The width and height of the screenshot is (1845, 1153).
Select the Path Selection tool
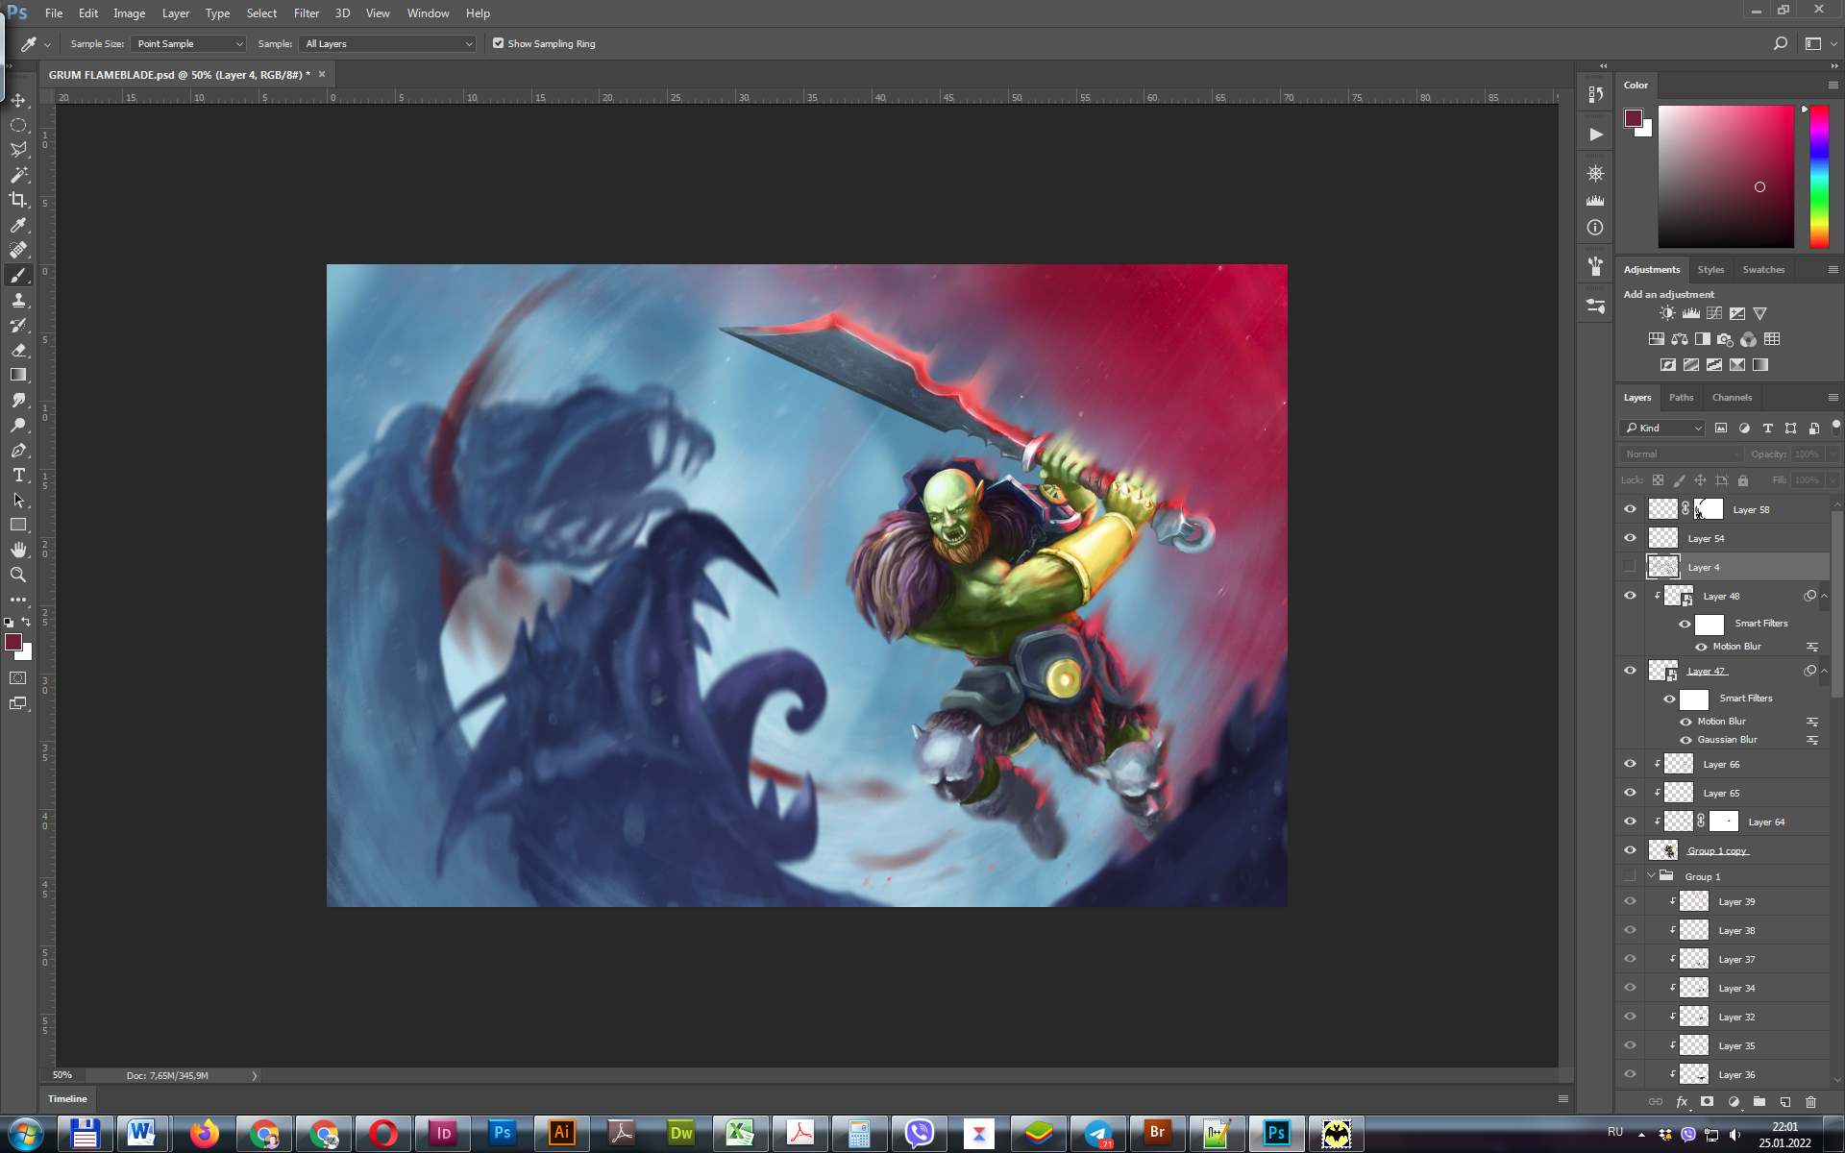pyautogui.click(x=18, y=500)
